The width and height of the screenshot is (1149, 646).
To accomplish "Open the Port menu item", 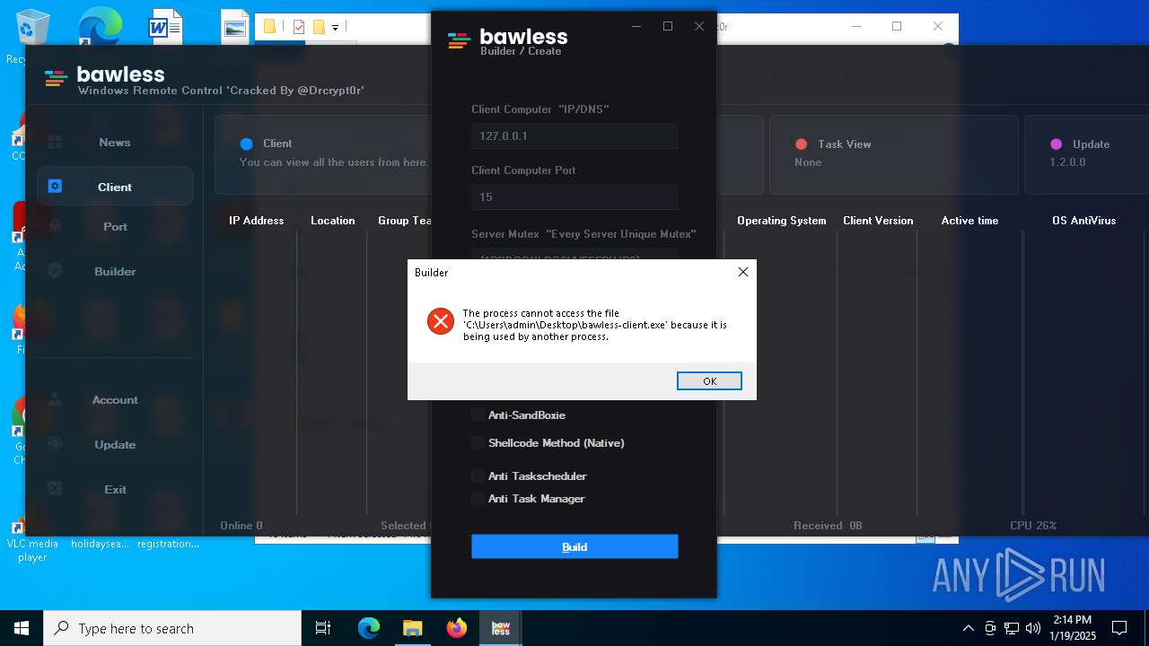I will pos(115,226).
